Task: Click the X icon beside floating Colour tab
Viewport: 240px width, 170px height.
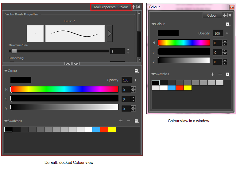Action: (230, 15)
